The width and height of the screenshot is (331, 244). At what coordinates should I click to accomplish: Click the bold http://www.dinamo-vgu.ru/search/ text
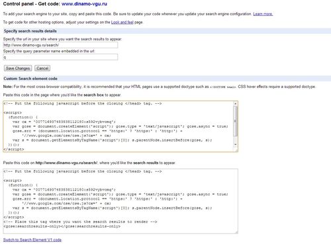(x=66, y=163)
